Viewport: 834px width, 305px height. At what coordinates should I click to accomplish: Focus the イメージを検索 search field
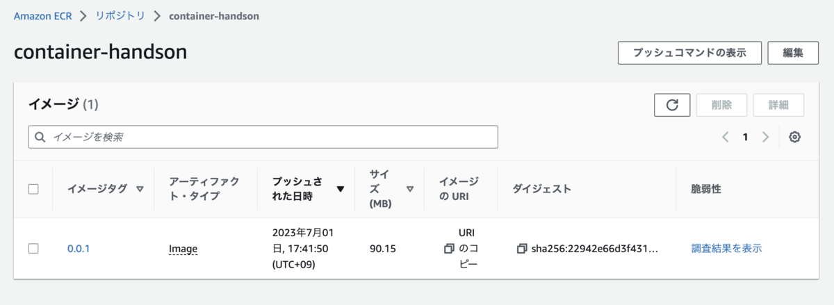click(x=271, y=138)
